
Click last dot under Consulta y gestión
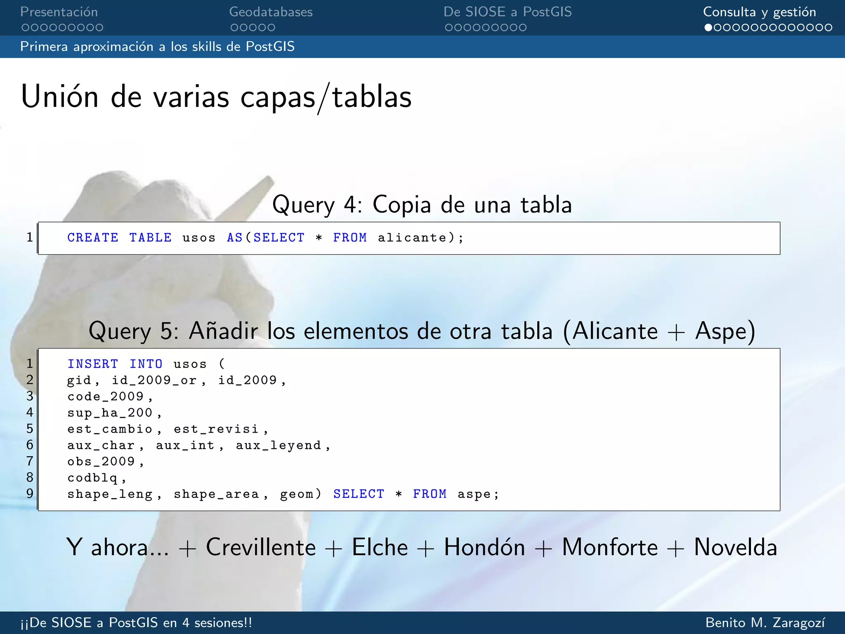point(828,28)
